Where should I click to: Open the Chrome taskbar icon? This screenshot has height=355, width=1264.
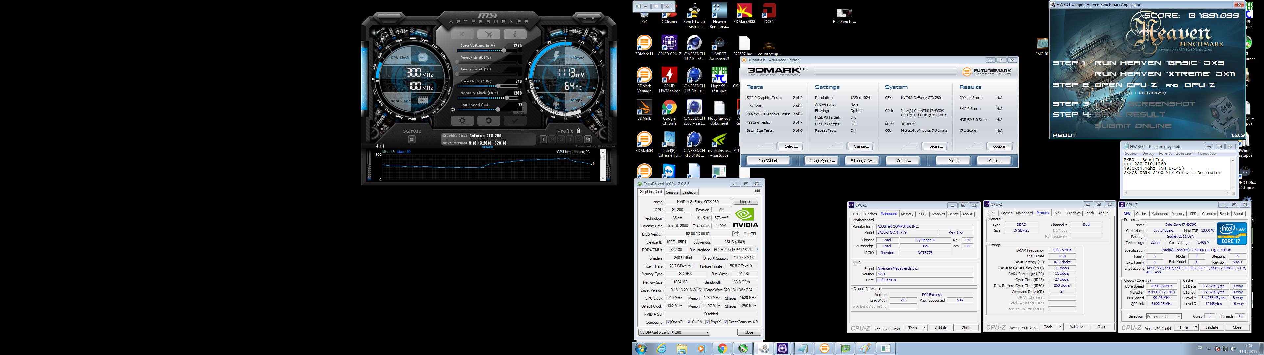[722, 349]
